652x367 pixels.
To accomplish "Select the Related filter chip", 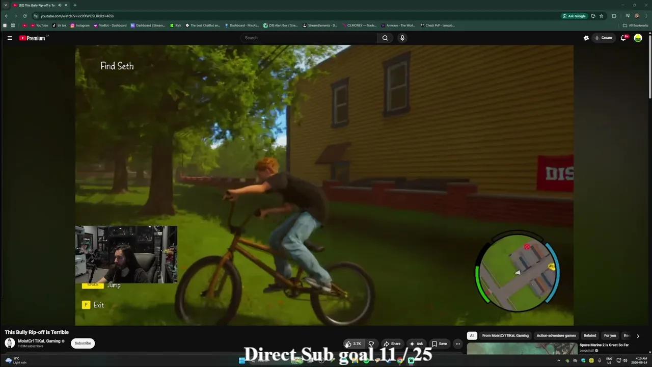I will 590,336.
